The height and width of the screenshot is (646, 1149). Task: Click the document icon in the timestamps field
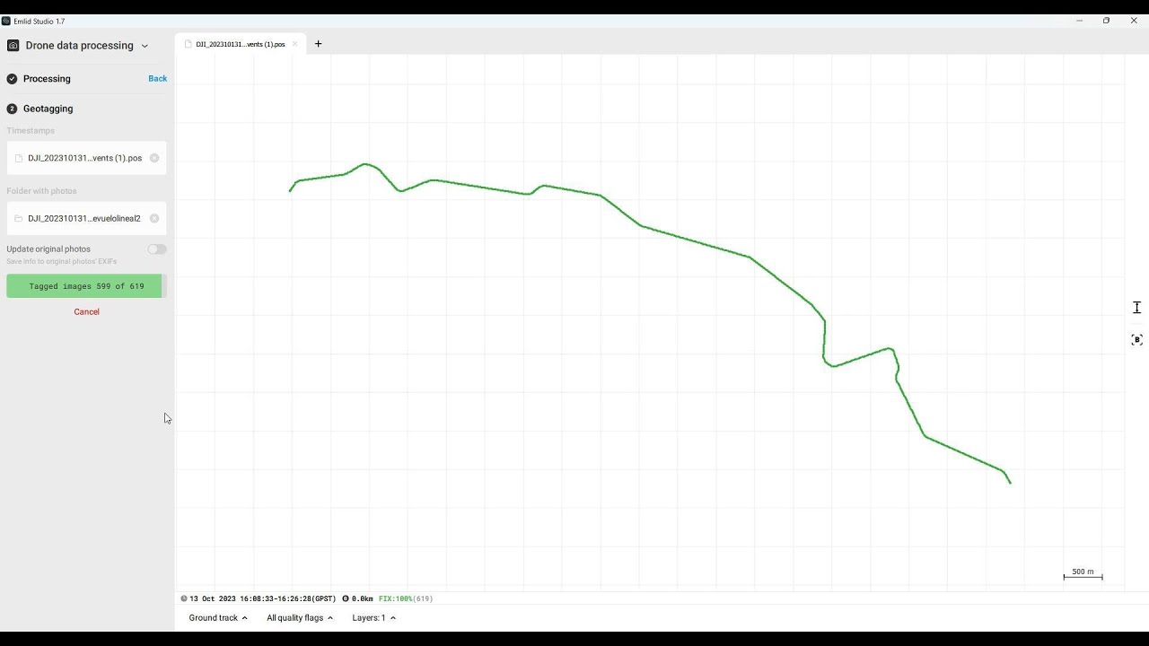pos(18,158)
